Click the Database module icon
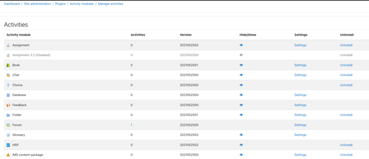 [x=8, y=95]
